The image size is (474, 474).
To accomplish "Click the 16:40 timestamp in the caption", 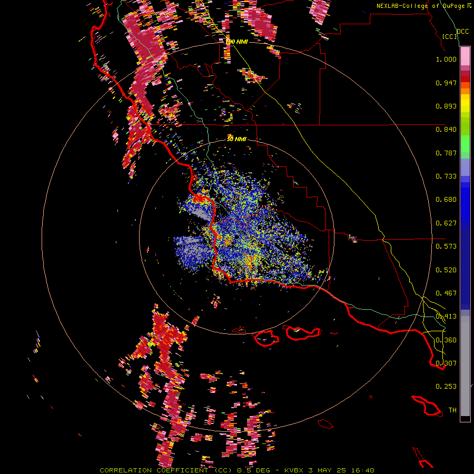I will tap(363, 470).
